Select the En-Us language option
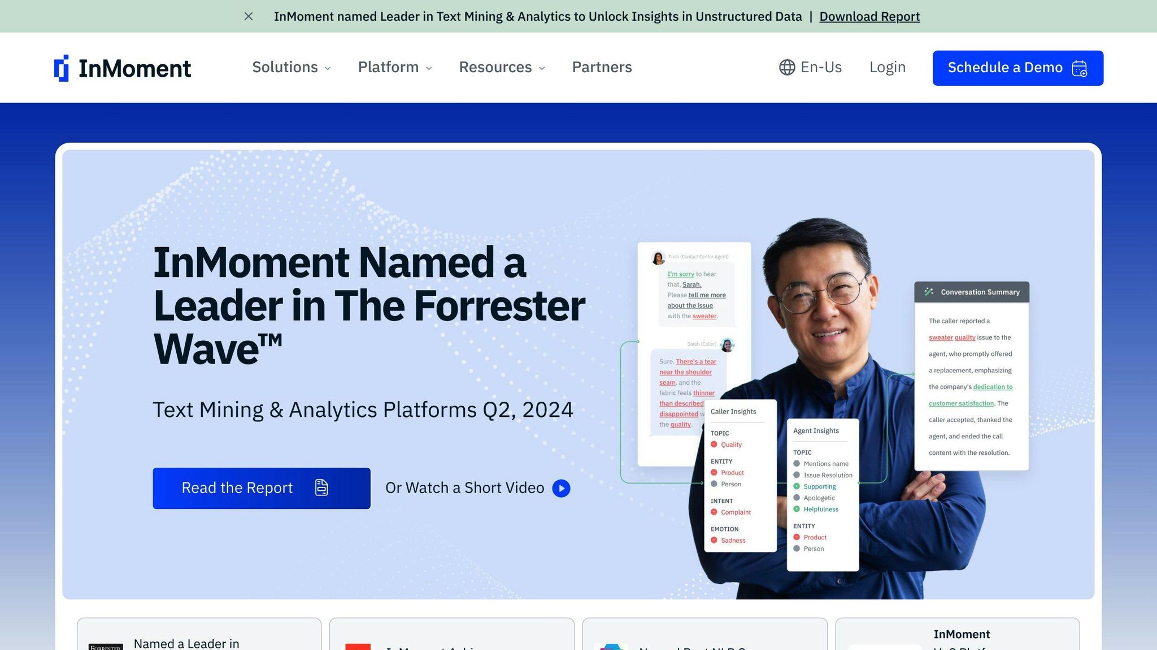This screenshot has width=1157, height=650. (x=821, y=67)
